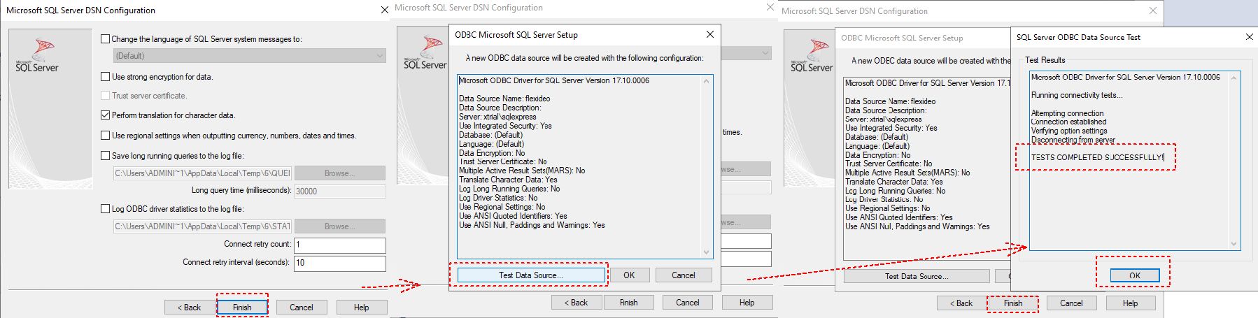Turn on 'Log ODBC driver statistics' option
Viewport: 1258px width, 318px height.
click(106, 209)
